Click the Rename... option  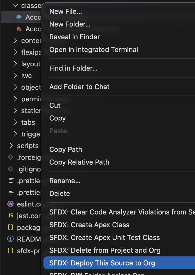[65, 181]
